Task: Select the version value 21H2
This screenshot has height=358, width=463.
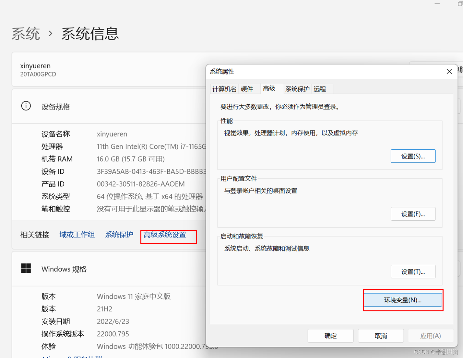Action: point(104,309)
